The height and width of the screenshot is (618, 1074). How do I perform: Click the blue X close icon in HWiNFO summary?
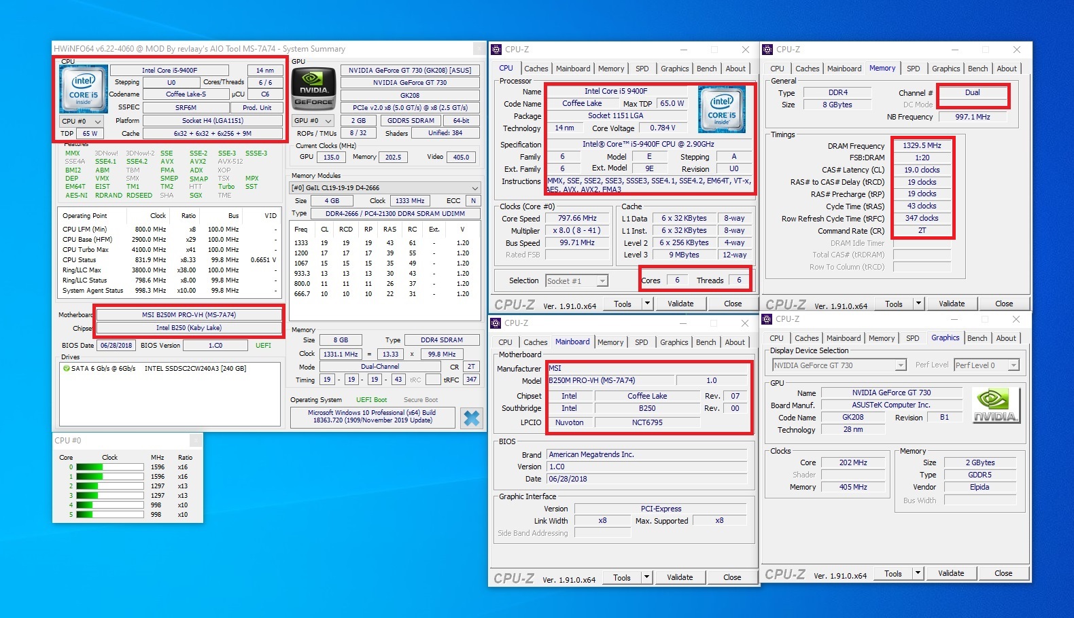tap(472, 418)
